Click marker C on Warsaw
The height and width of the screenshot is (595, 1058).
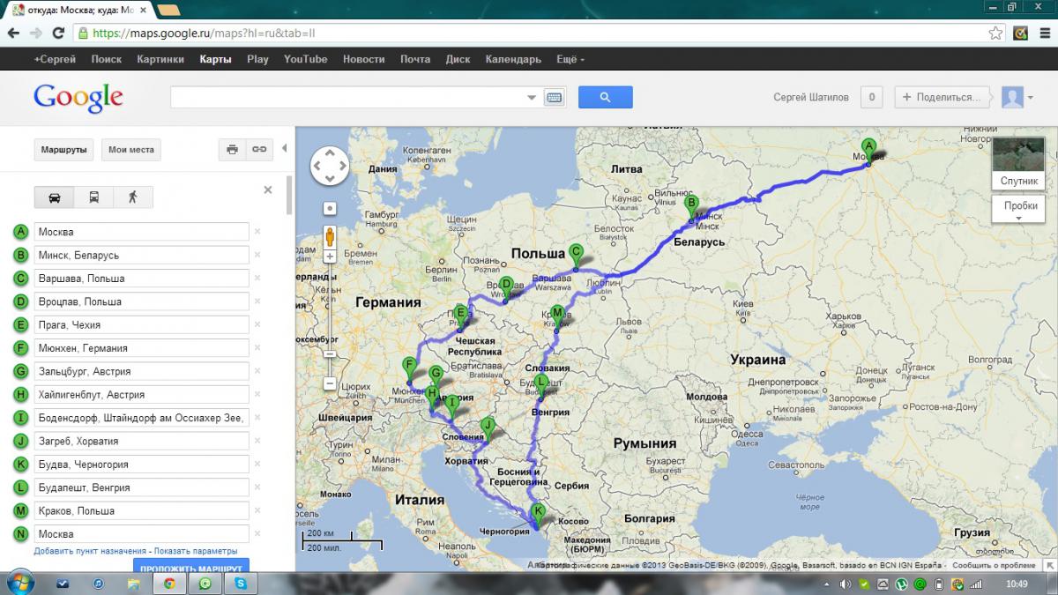[x=576, y=255]
